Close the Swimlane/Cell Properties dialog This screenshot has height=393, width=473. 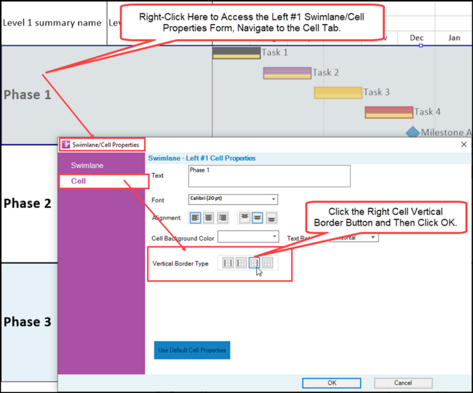click(x=464, y=144)
